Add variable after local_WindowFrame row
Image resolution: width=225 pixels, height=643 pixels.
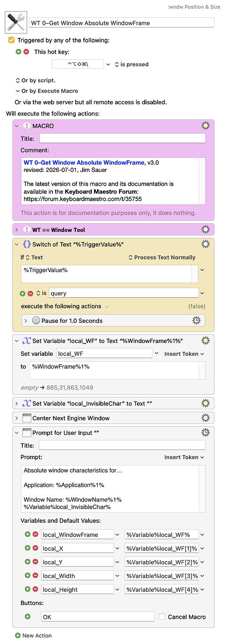27,534
